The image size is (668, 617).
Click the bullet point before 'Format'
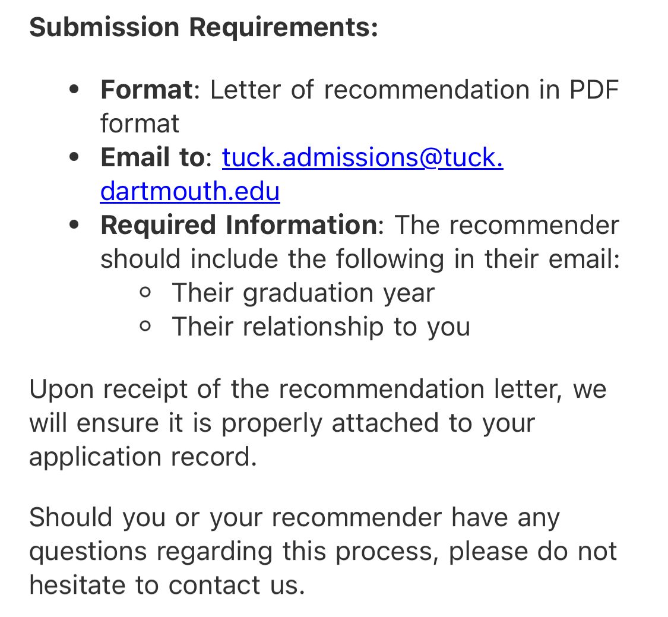coord(74,90)
